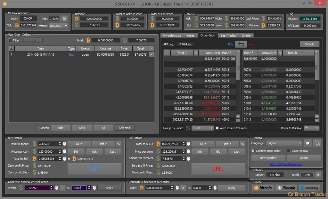Enable Close to Tray checkbox
The height and width of the screenshot is (199, 328).
click(289, 151)
